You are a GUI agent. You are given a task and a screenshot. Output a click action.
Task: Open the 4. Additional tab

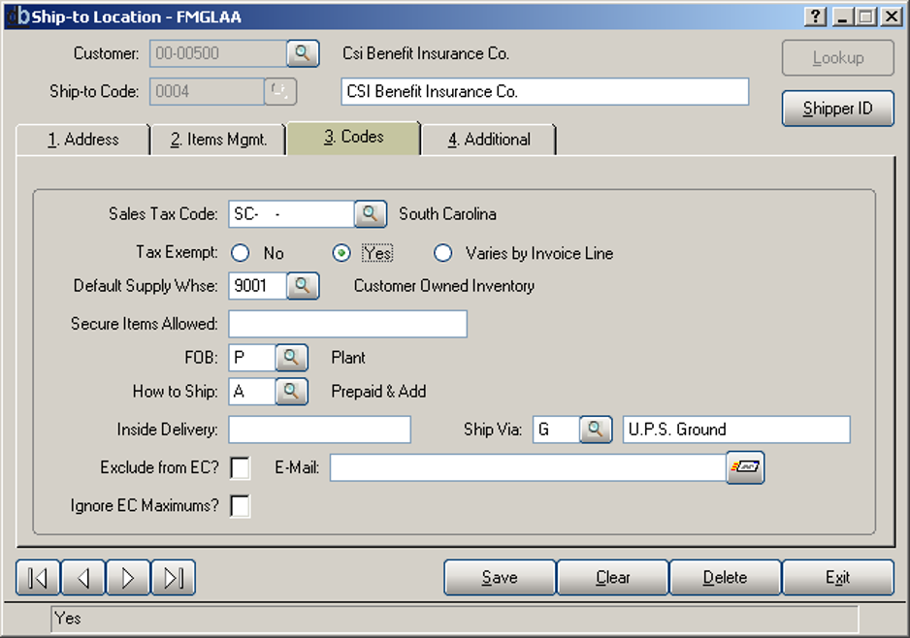pos(489,140)
